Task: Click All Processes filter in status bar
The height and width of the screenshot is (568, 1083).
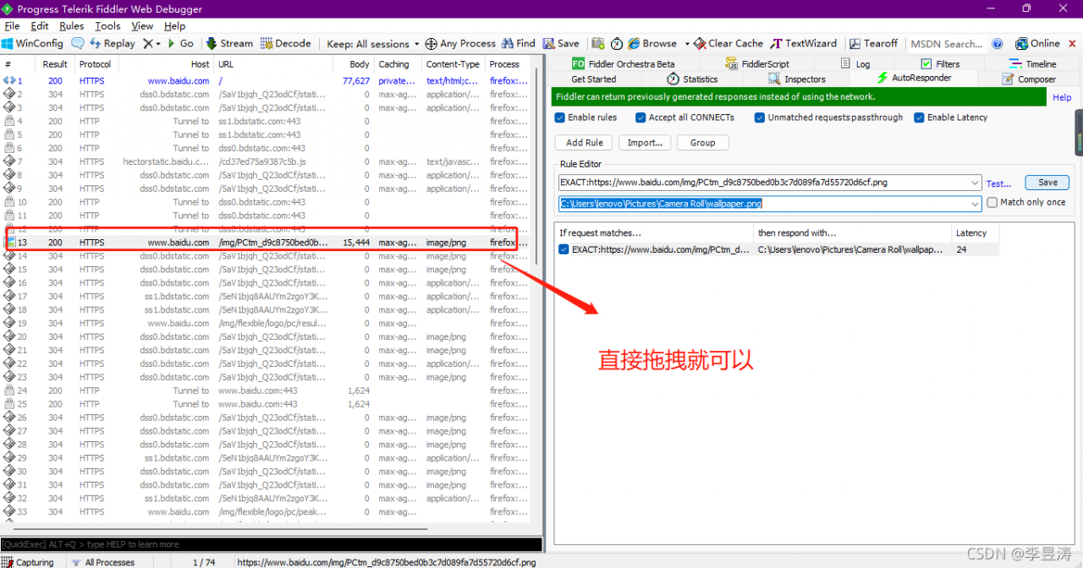Action: click(x=103, y=562)
